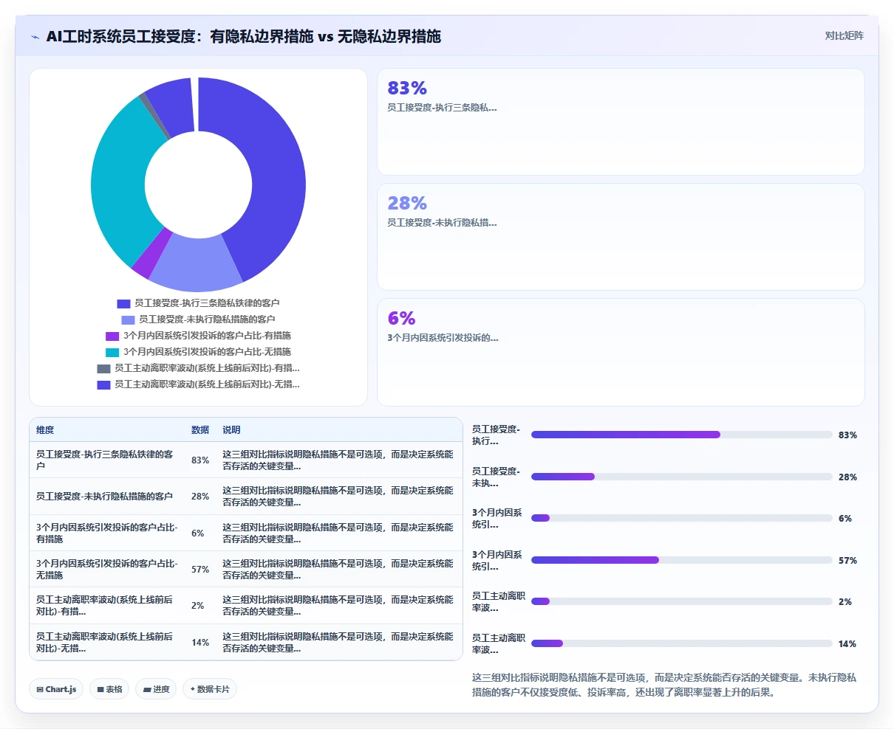Toggle purple legend swatch for 投诉的客户占比-有措施

tap(112, 336)
